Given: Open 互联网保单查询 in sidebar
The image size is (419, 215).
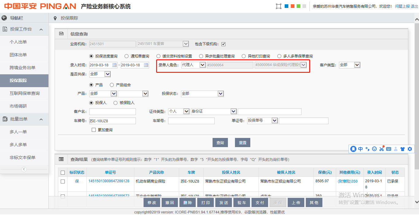Looking at the screenshot, I should [x=24, y=93].
